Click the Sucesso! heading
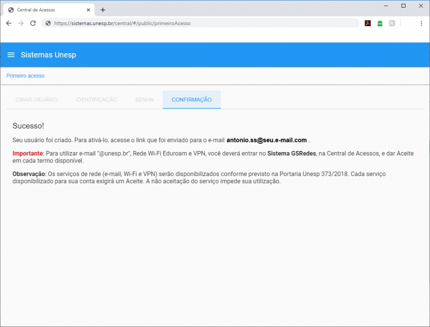This screenshot has width=430, height=327. [x=28, y=126]
